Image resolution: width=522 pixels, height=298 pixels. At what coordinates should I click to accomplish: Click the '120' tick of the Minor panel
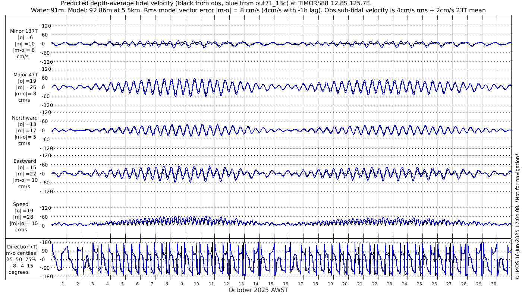coord(46,26)
